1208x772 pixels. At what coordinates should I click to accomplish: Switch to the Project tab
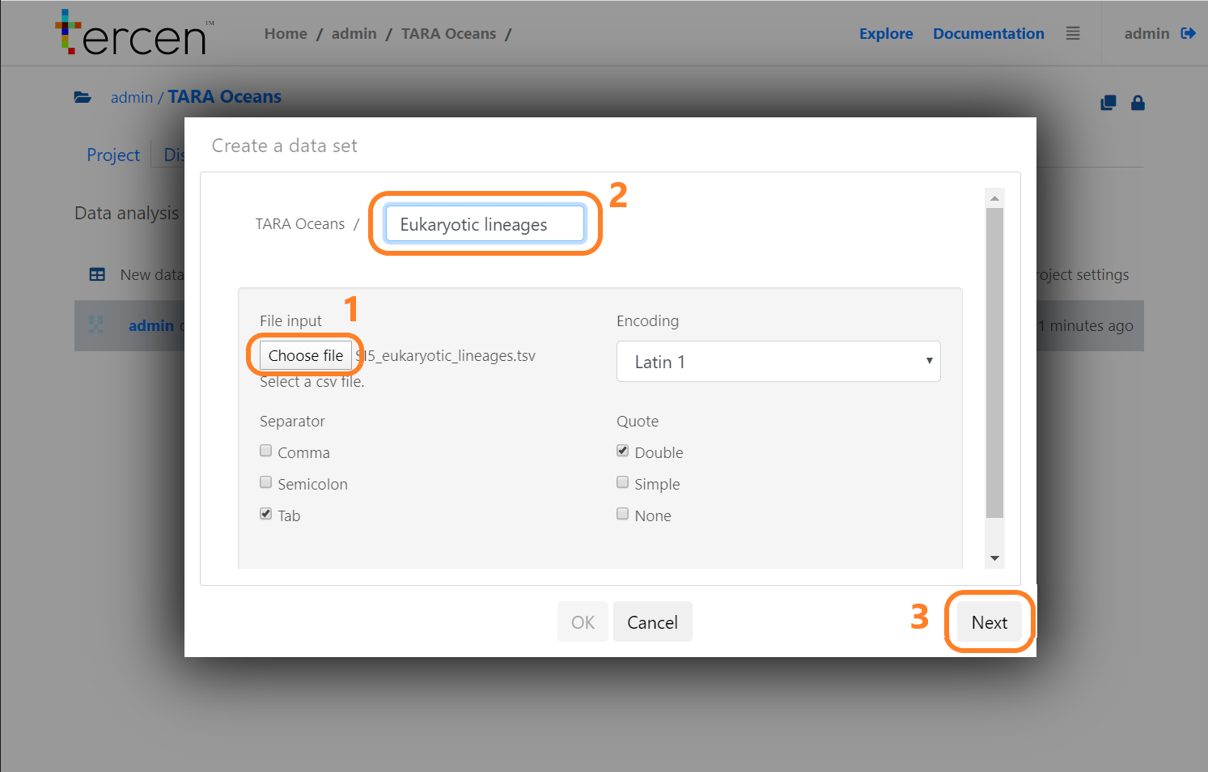point(113,155)
